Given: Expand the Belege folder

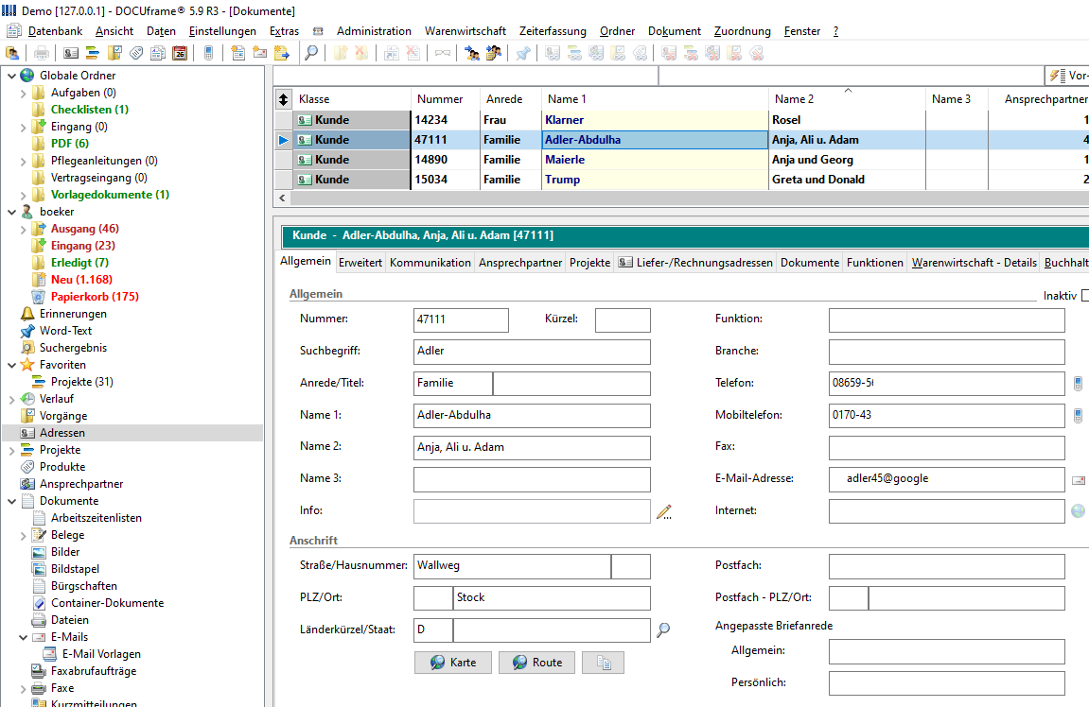Looking at the screenshot, I should 23,535.
